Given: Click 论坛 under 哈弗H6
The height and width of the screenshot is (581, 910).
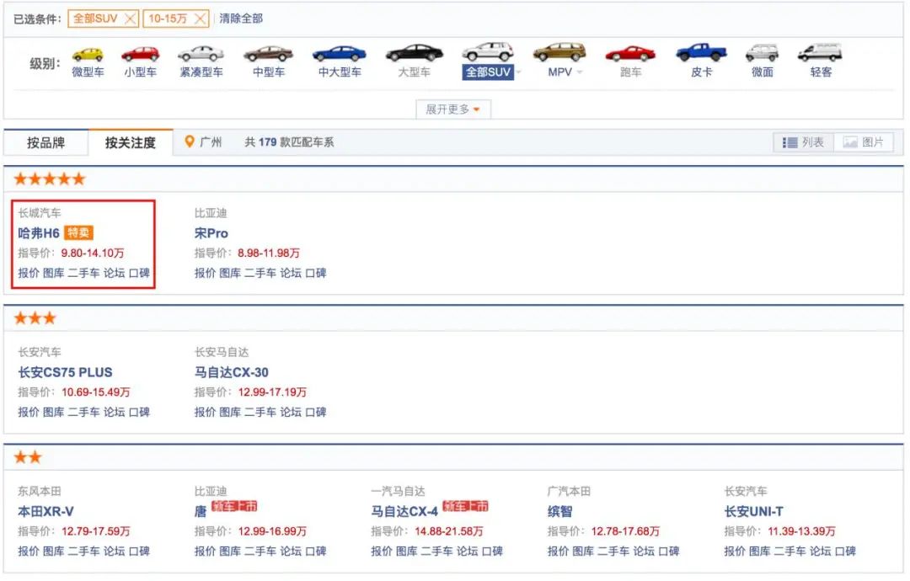Looking at the screenshot, I should coord(115,273).
